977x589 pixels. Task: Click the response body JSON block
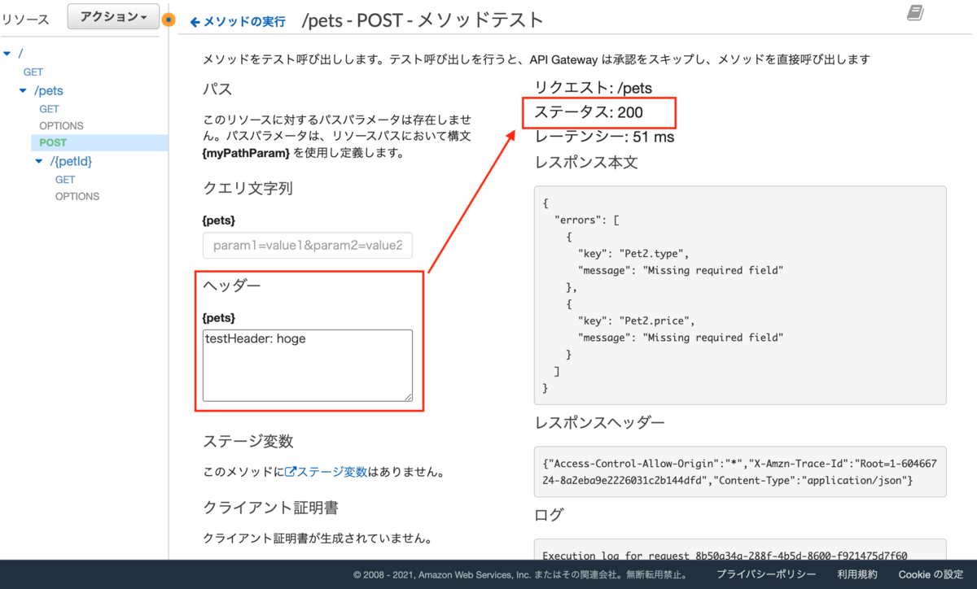[x=740, y=295]
